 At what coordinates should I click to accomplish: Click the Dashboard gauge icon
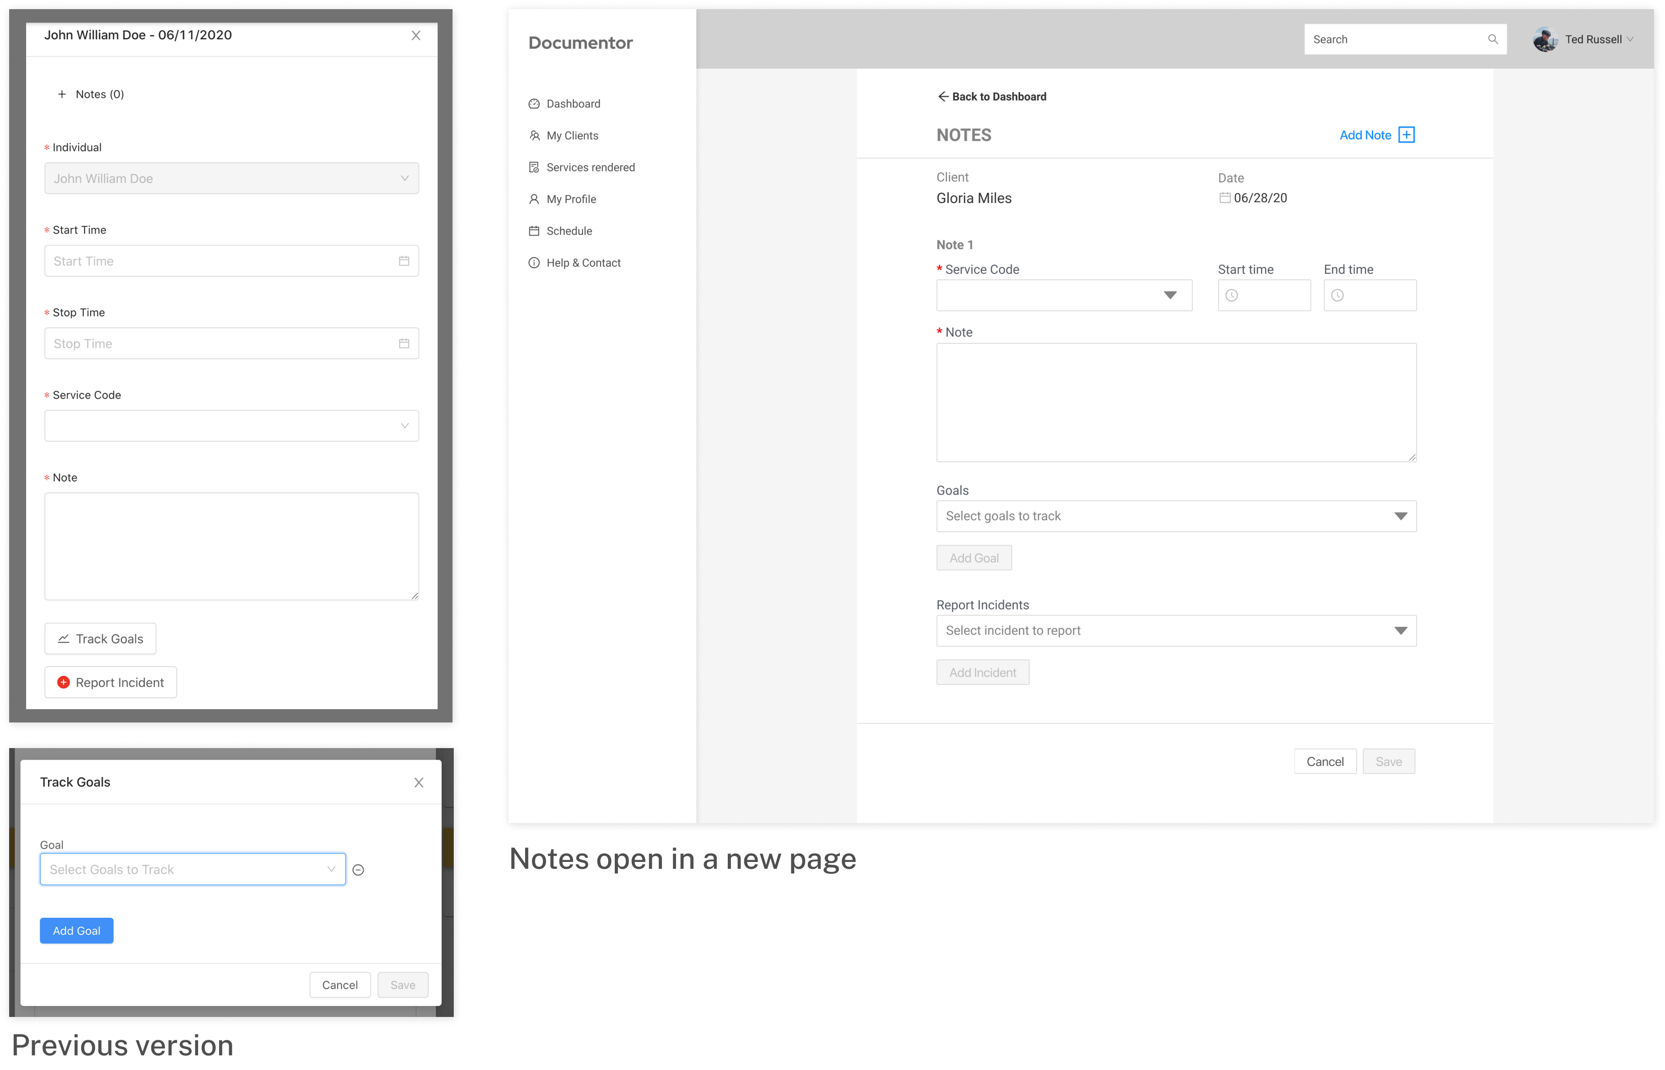coord(534,103)
